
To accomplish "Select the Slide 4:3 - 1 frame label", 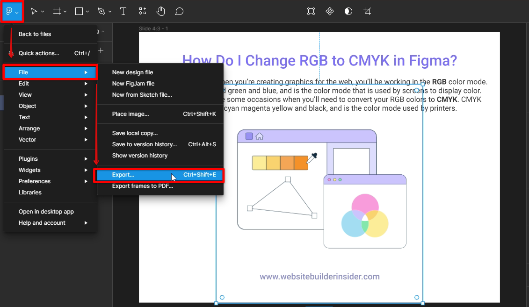I will tap(153, 29).
